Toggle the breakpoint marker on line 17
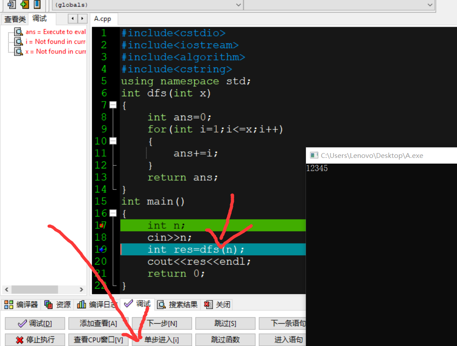 [x=101, y=225]
